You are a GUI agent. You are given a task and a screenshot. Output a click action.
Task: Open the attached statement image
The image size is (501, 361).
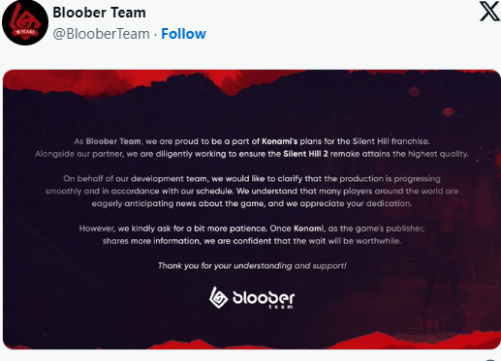point(252,209)
